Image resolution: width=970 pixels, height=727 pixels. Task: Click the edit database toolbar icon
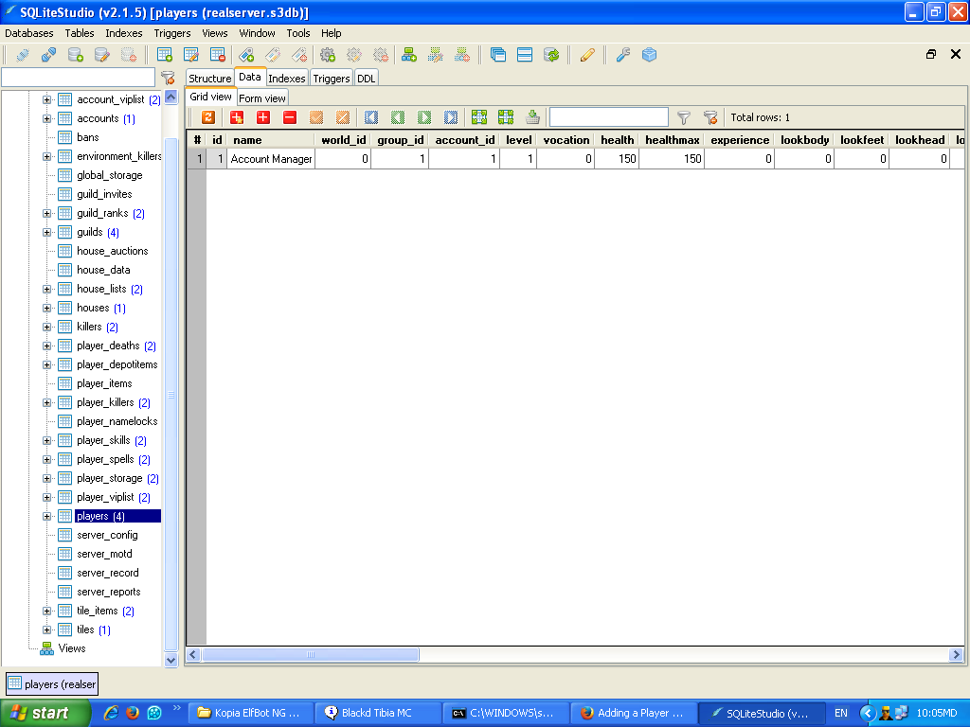[102, 55]
